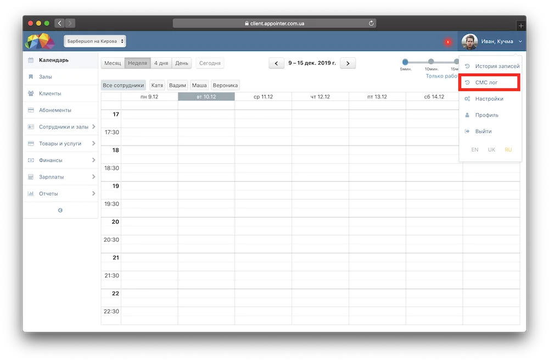This screenshot has height=362, width=549.
Task: Select СМС лог menu item
Action: [490, 82]
